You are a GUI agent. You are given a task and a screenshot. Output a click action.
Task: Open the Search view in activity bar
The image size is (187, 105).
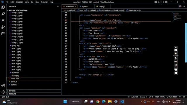(3, 14)
